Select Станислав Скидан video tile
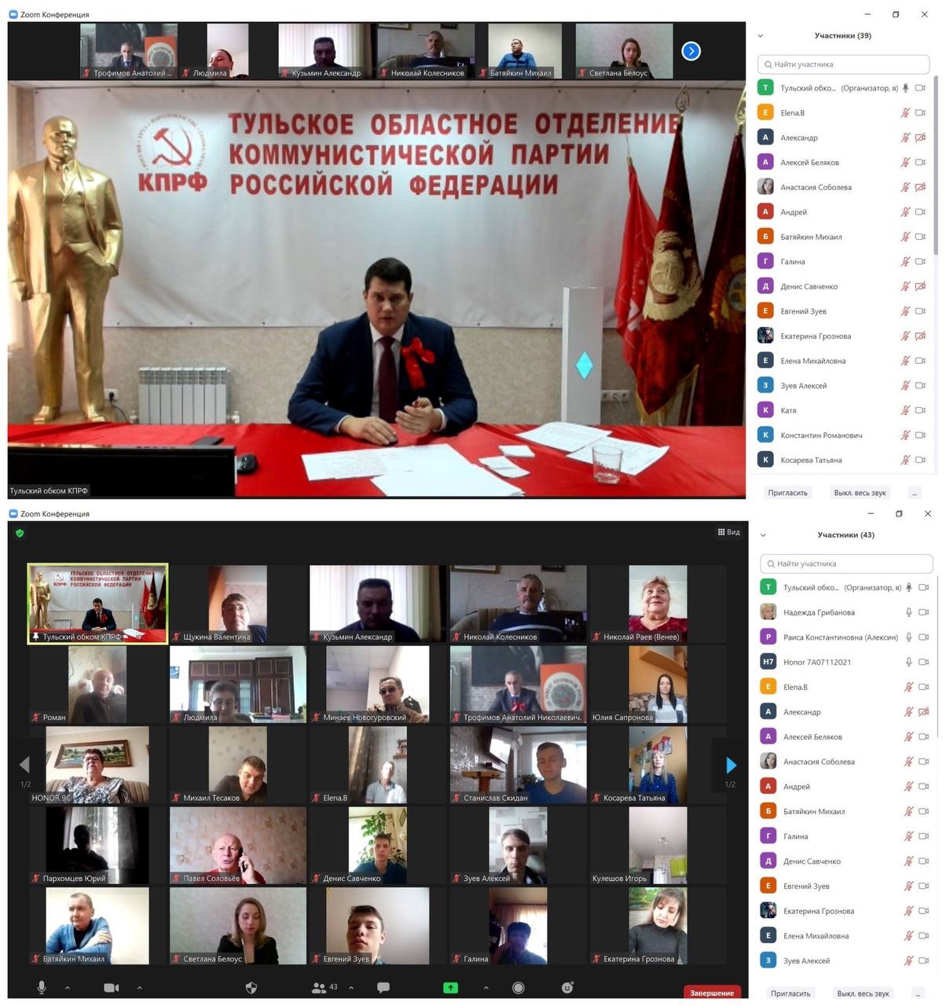Viewport: 946px width, 1006px height. pos(519,765)
